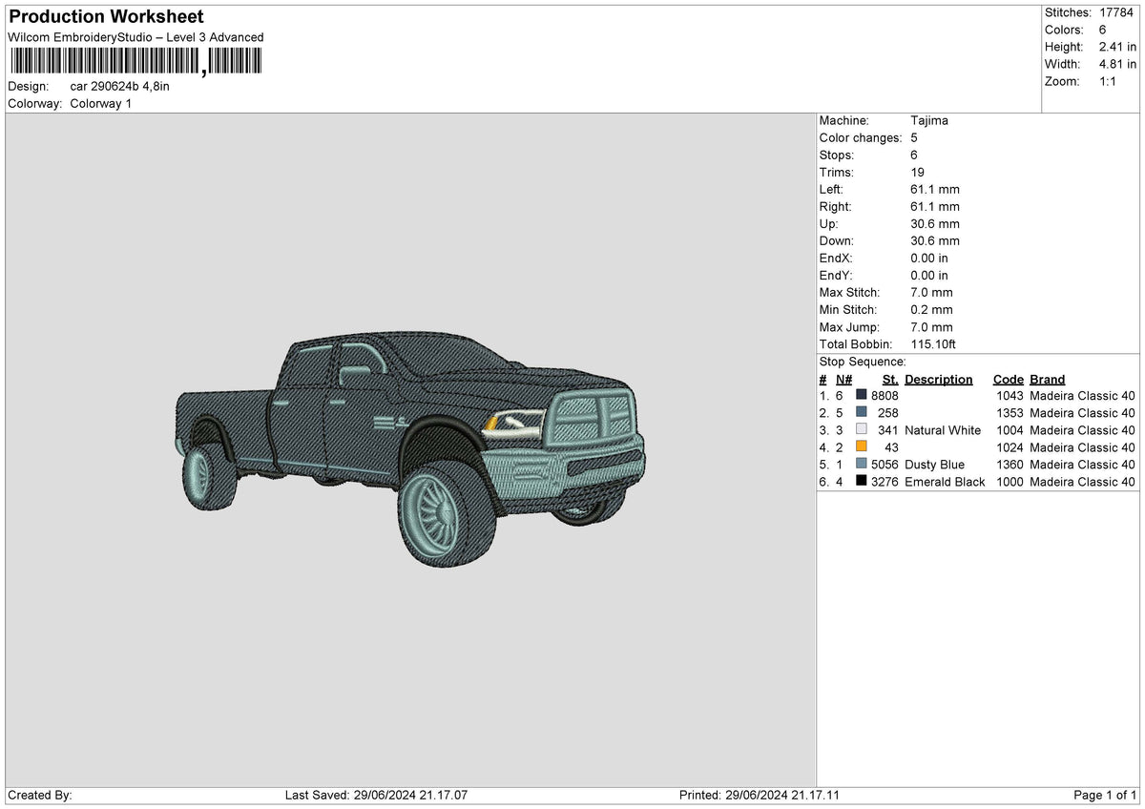Click the embroidered truck design preview

point(410,446)
